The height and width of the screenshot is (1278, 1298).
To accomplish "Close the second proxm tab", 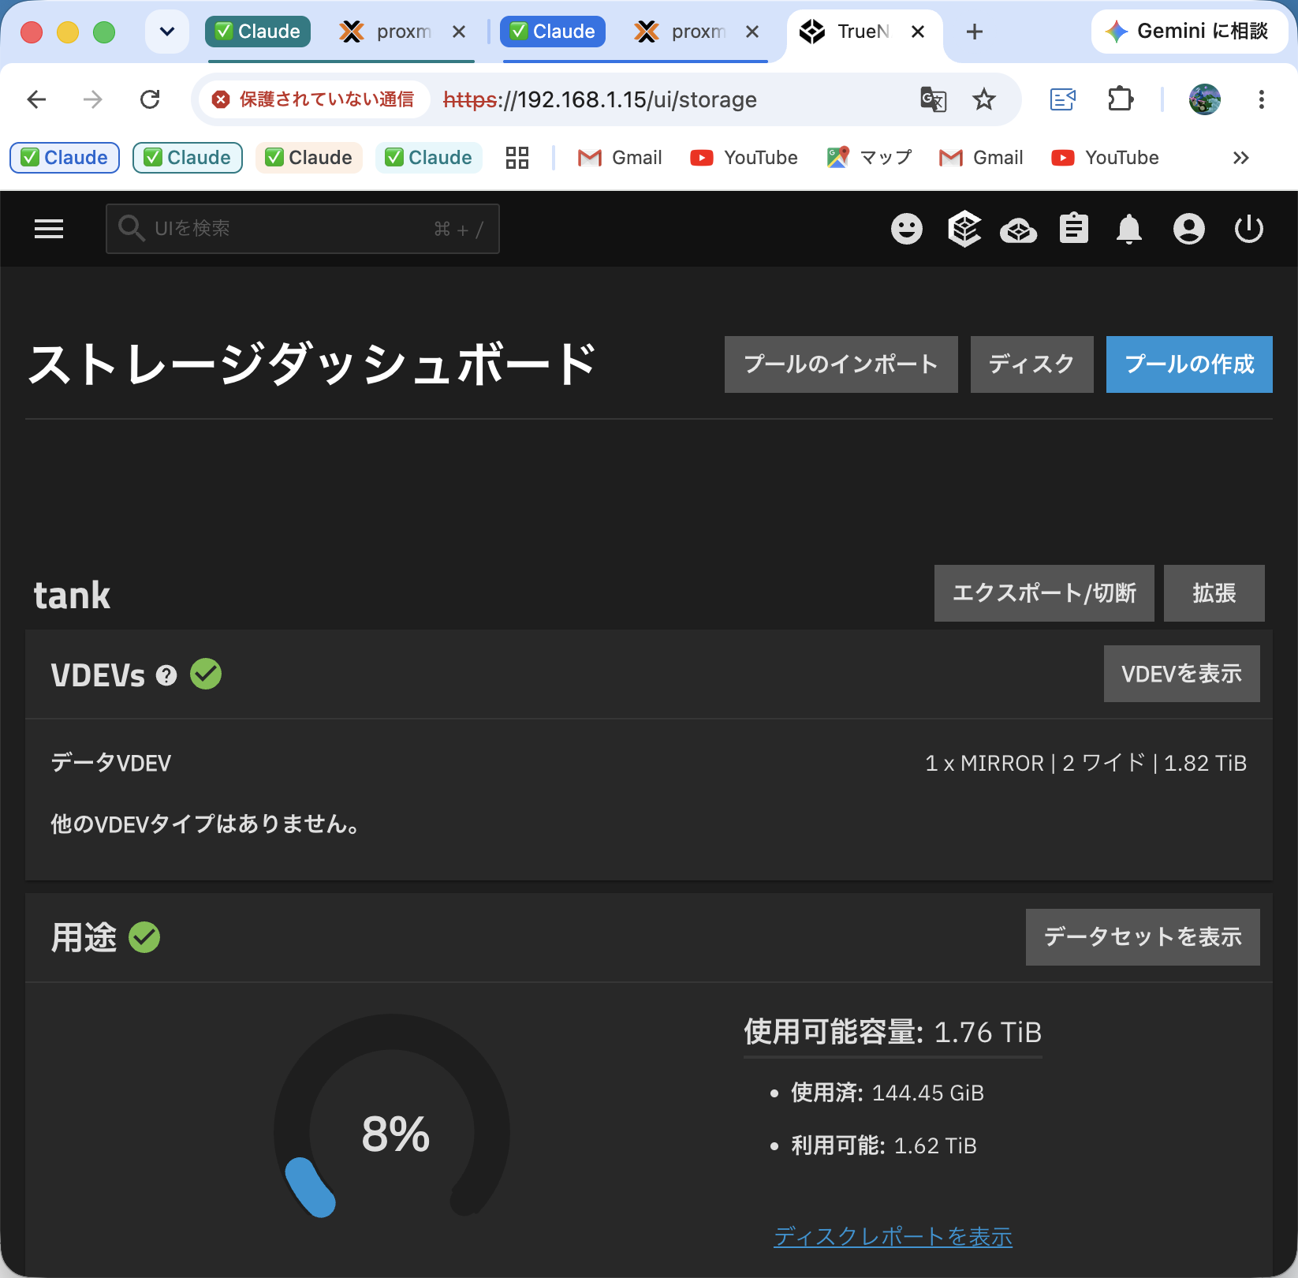I will click(x=752, y=32).
